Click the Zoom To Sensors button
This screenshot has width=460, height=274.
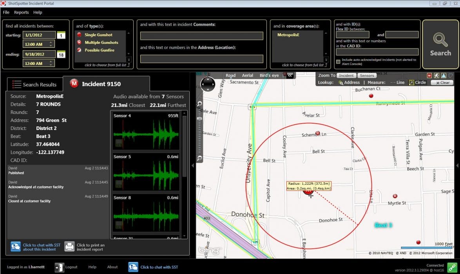click(367, 76)
